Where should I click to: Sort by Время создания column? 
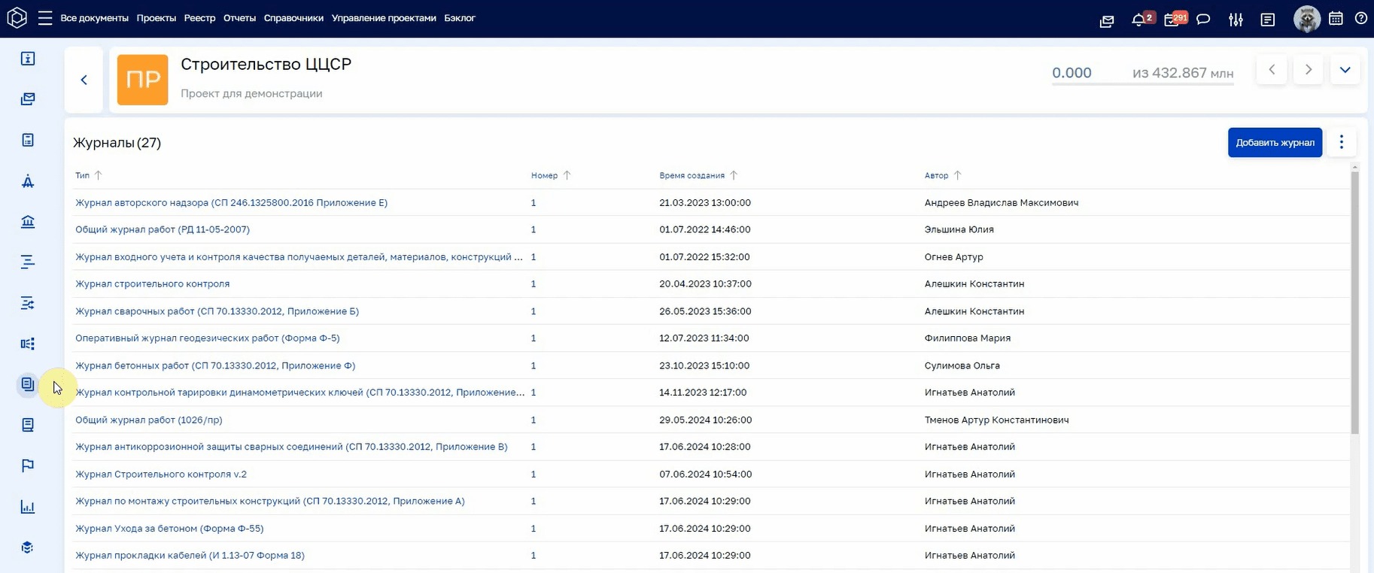[x=692, y=175]
